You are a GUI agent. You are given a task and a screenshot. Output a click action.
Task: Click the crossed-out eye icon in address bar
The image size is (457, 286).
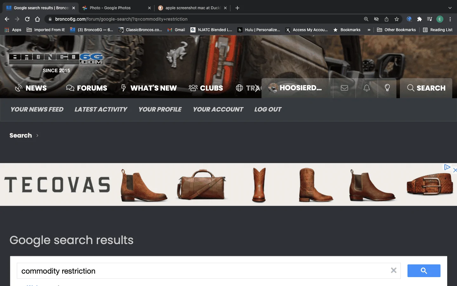(376, 19)
